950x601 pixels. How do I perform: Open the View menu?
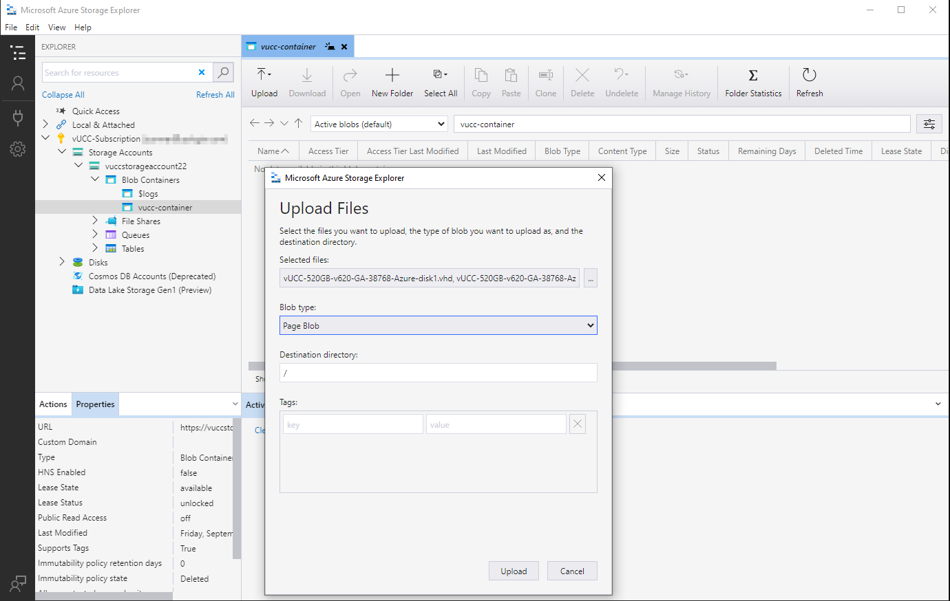click(56, 28)
